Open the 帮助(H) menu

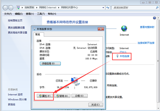pos(52,14)
